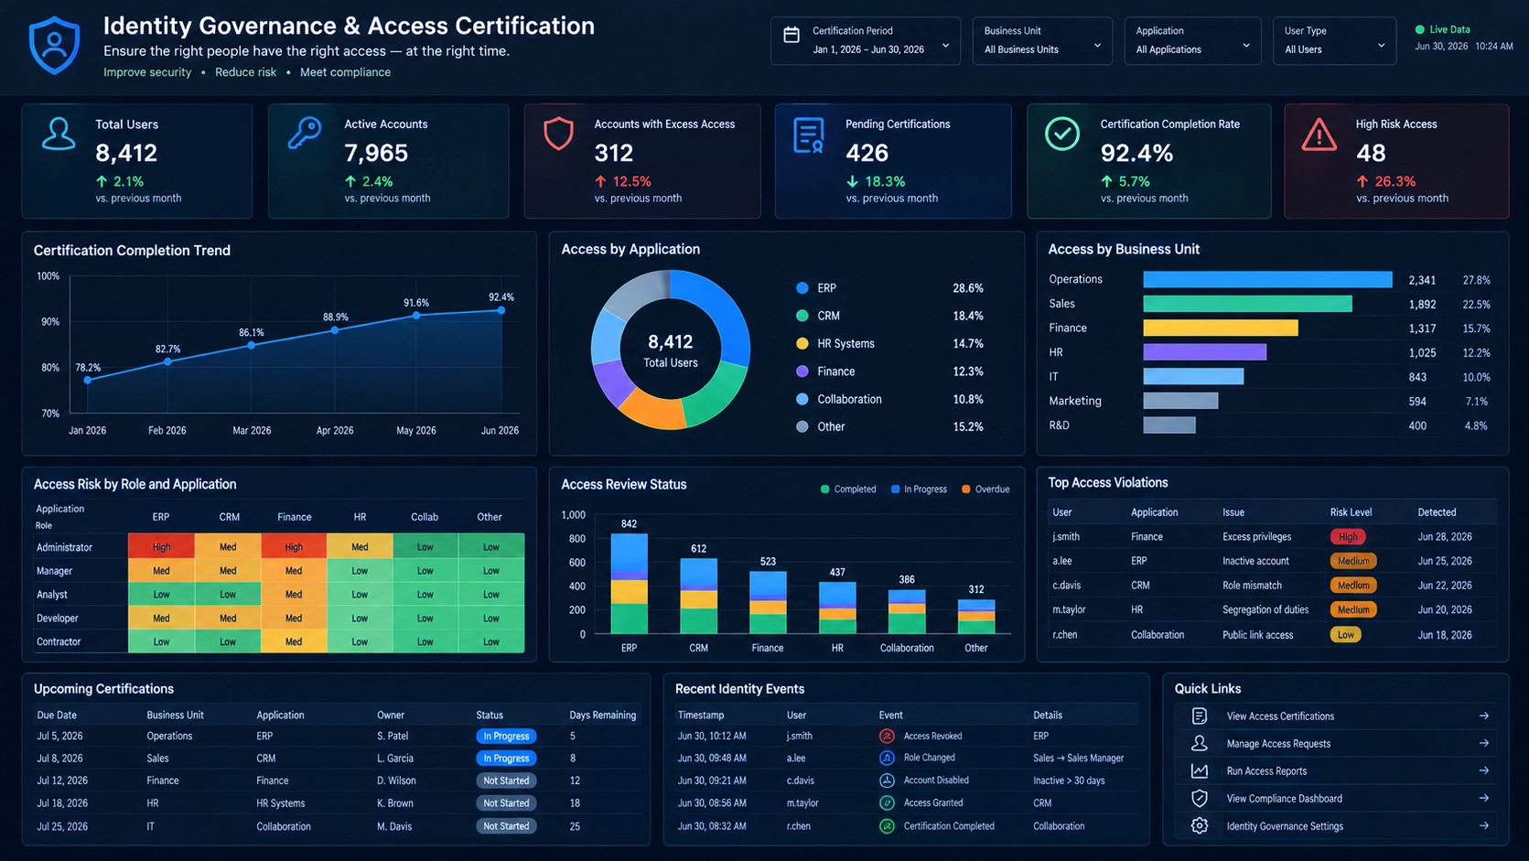Click the chart icon beside Run Access Reports
Screen dimensions: 1529x861
click(x=1200, y=770)
